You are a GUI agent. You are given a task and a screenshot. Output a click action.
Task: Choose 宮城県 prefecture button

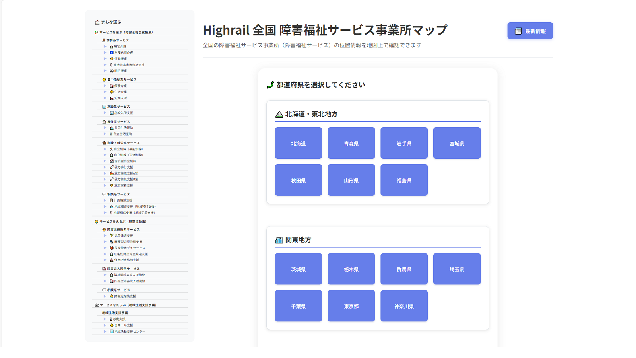coord(457,143)
